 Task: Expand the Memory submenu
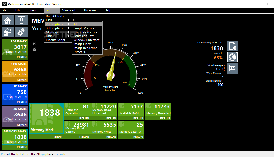58,32
